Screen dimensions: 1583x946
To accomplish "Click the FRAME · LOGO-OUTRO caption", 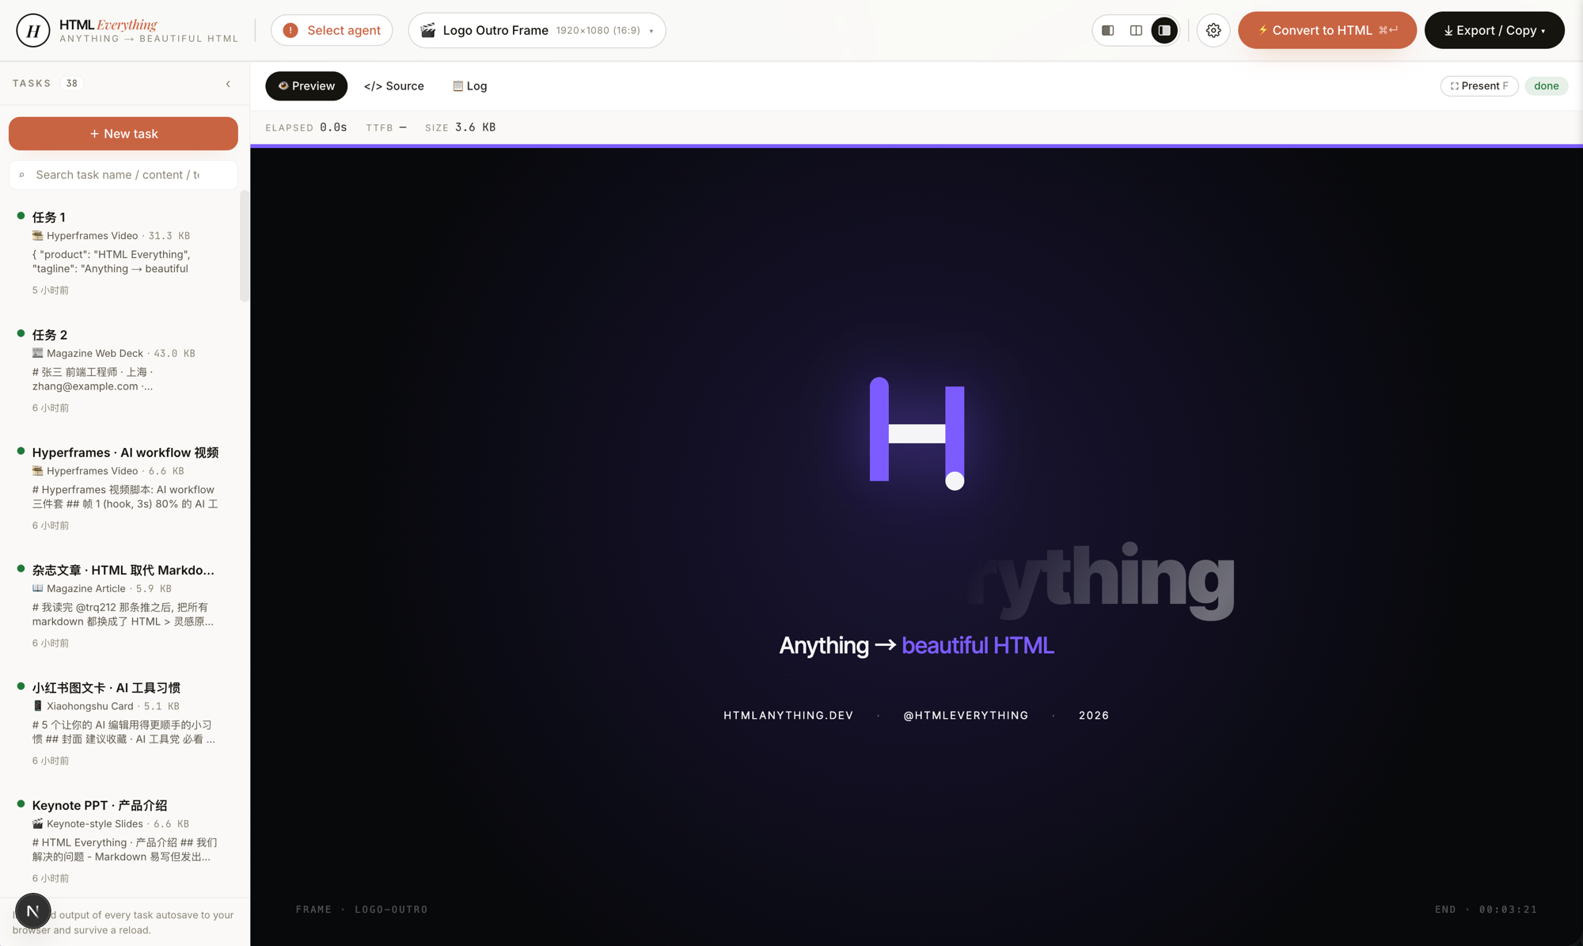I will coord(362,910).
